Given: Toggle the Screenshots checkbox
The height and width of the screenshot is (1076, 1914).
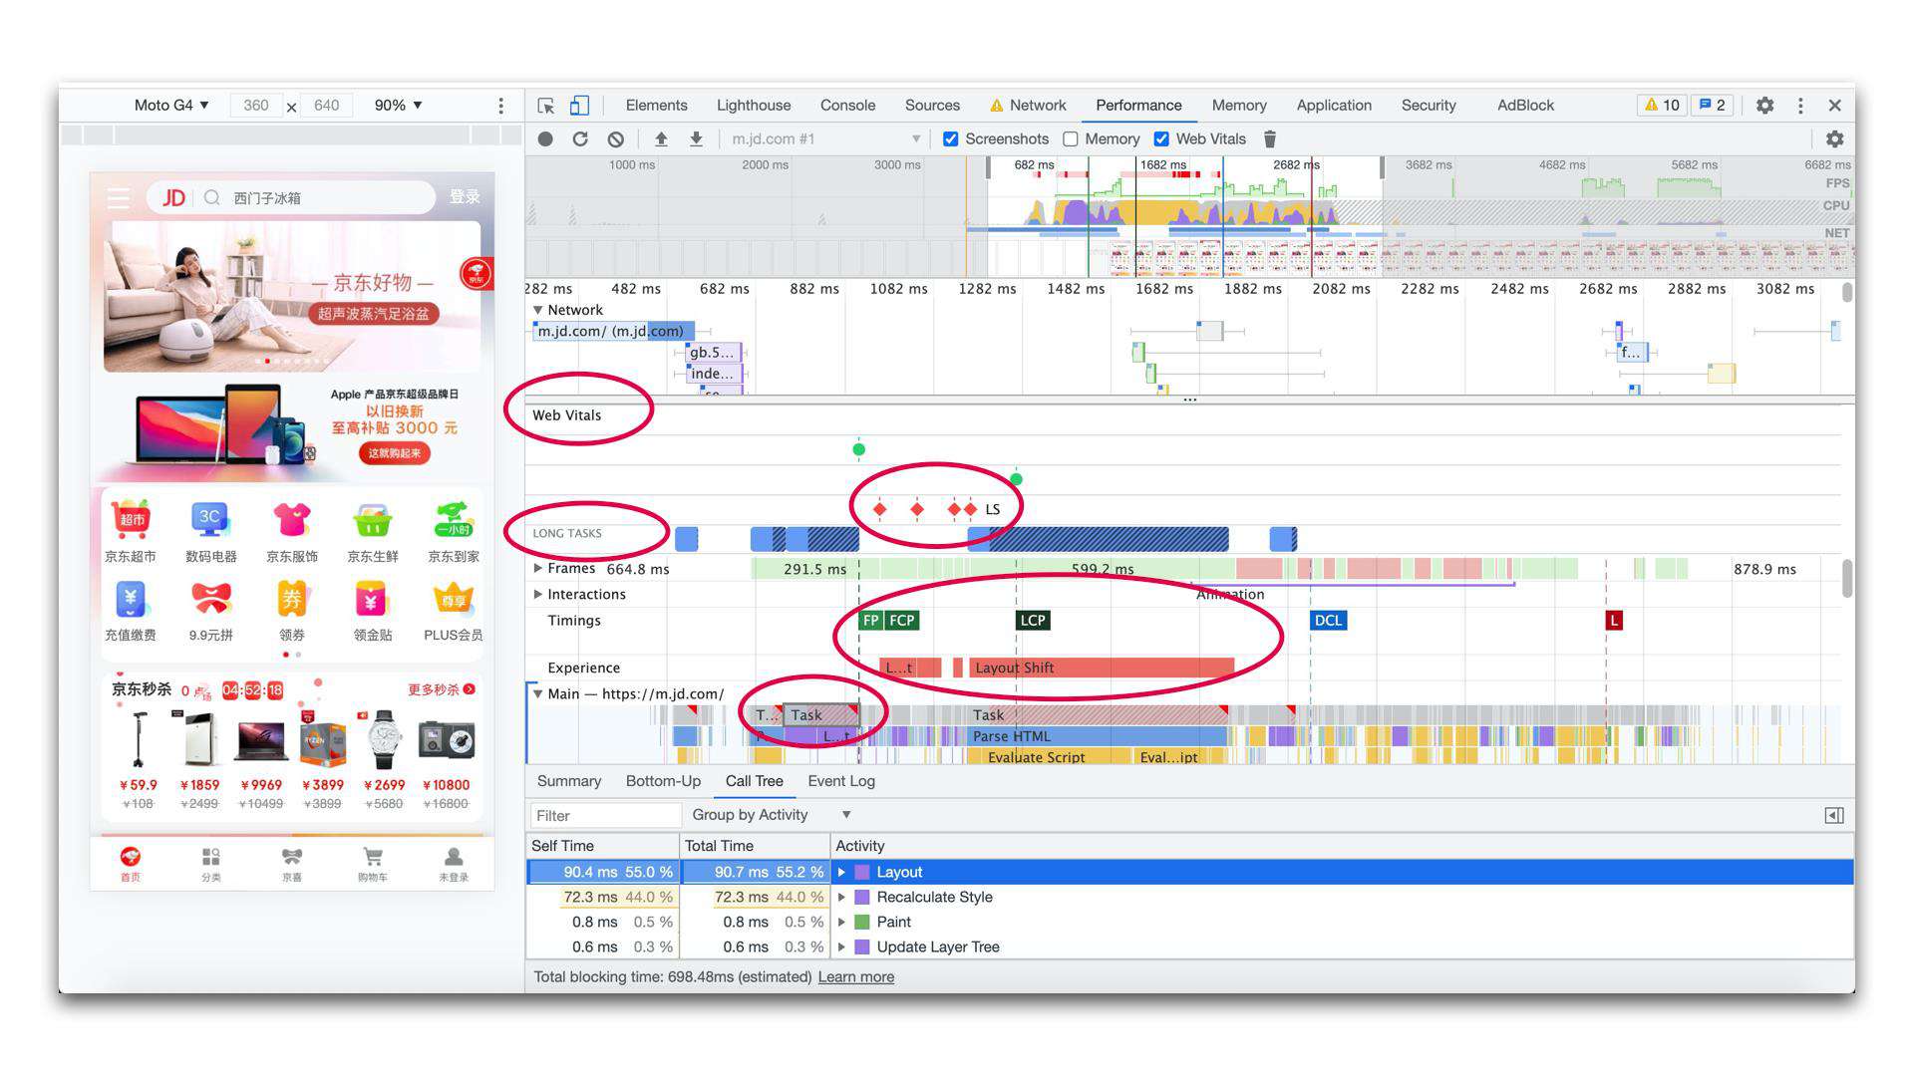Looking at the screenshot, I should pos(951,139).
